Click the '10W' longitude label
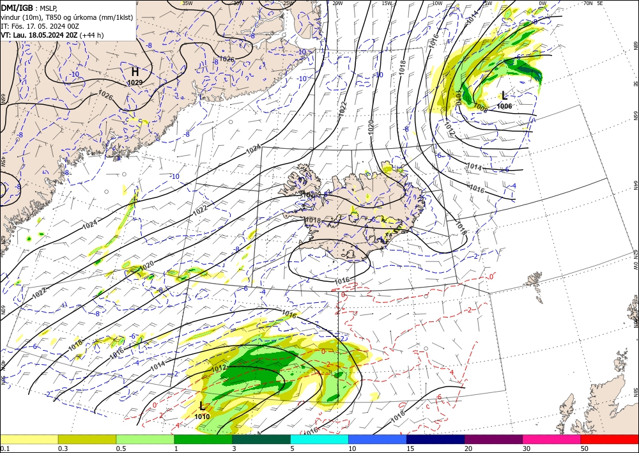 (437, 3)
